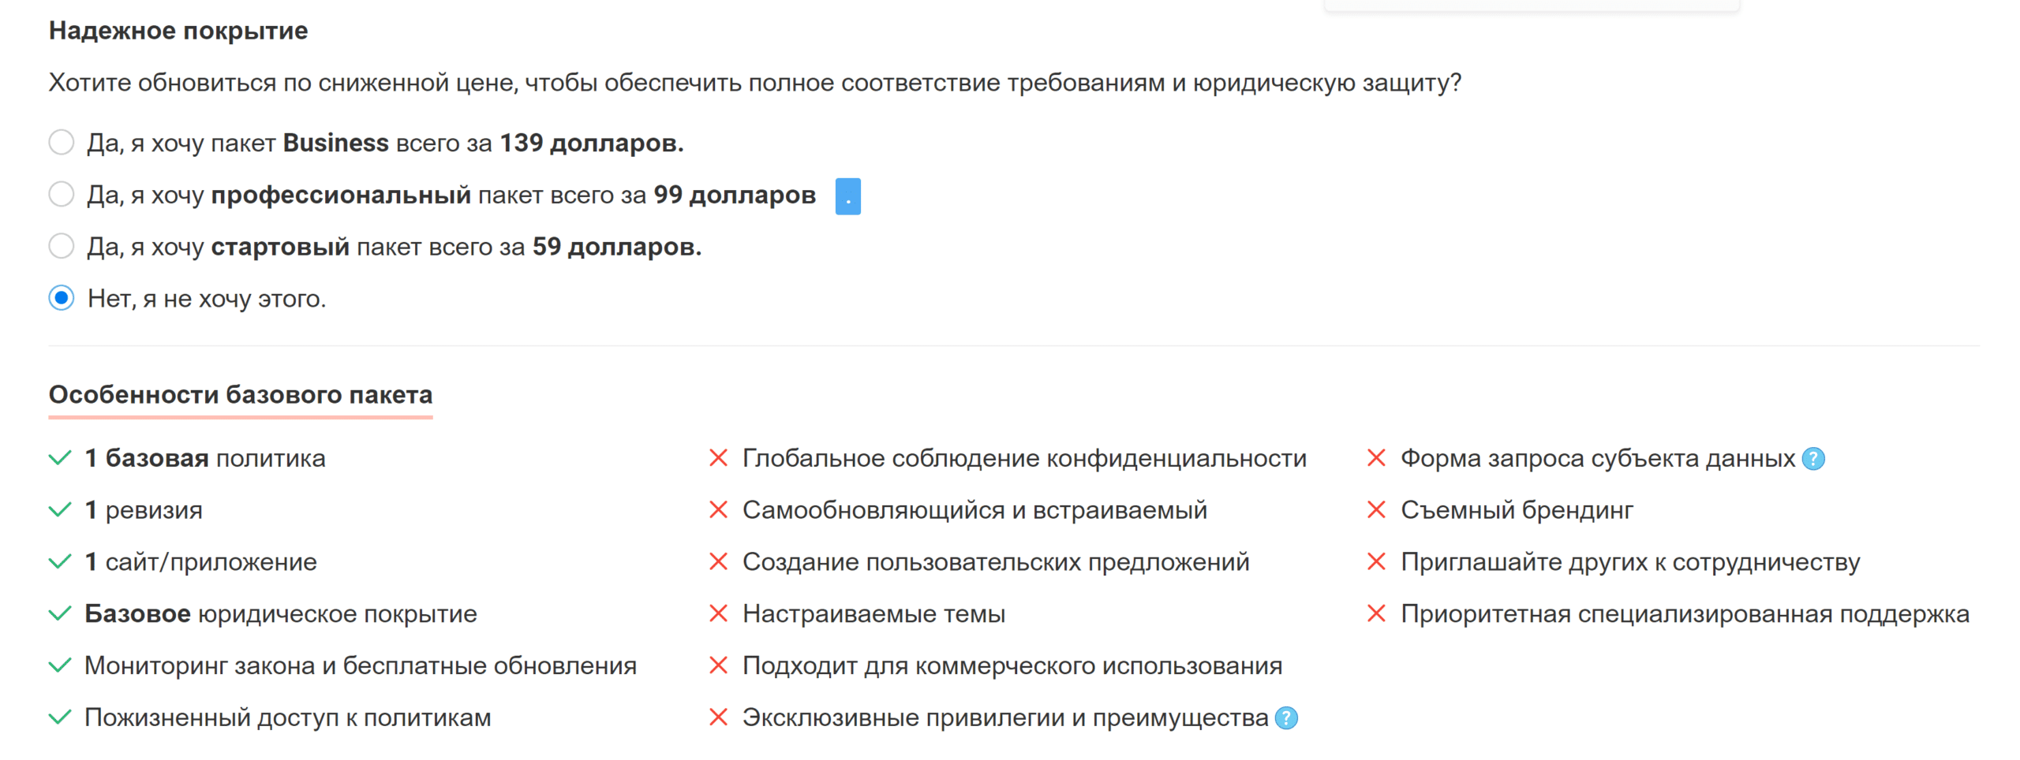Viewport: 2020px width, 760px height.
Task: Click red X beside Съемный брендинг
Action: 1378,510
